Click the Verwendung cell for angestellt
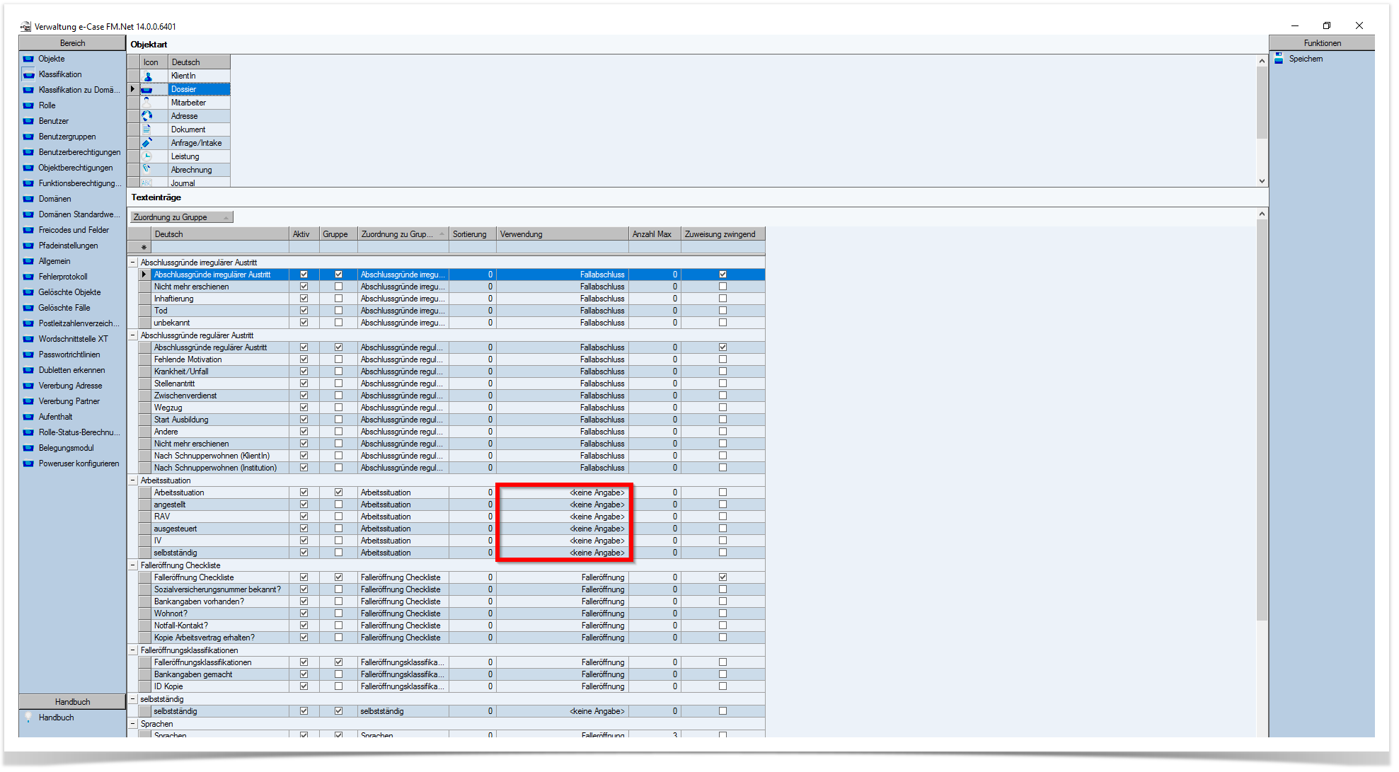Viewport: 1399px width, 772px height. (563, 505)
